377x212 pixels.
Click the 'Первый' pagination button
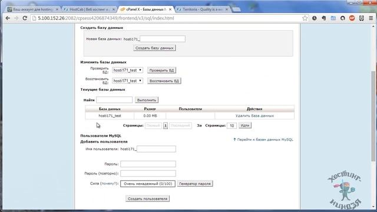153,125
